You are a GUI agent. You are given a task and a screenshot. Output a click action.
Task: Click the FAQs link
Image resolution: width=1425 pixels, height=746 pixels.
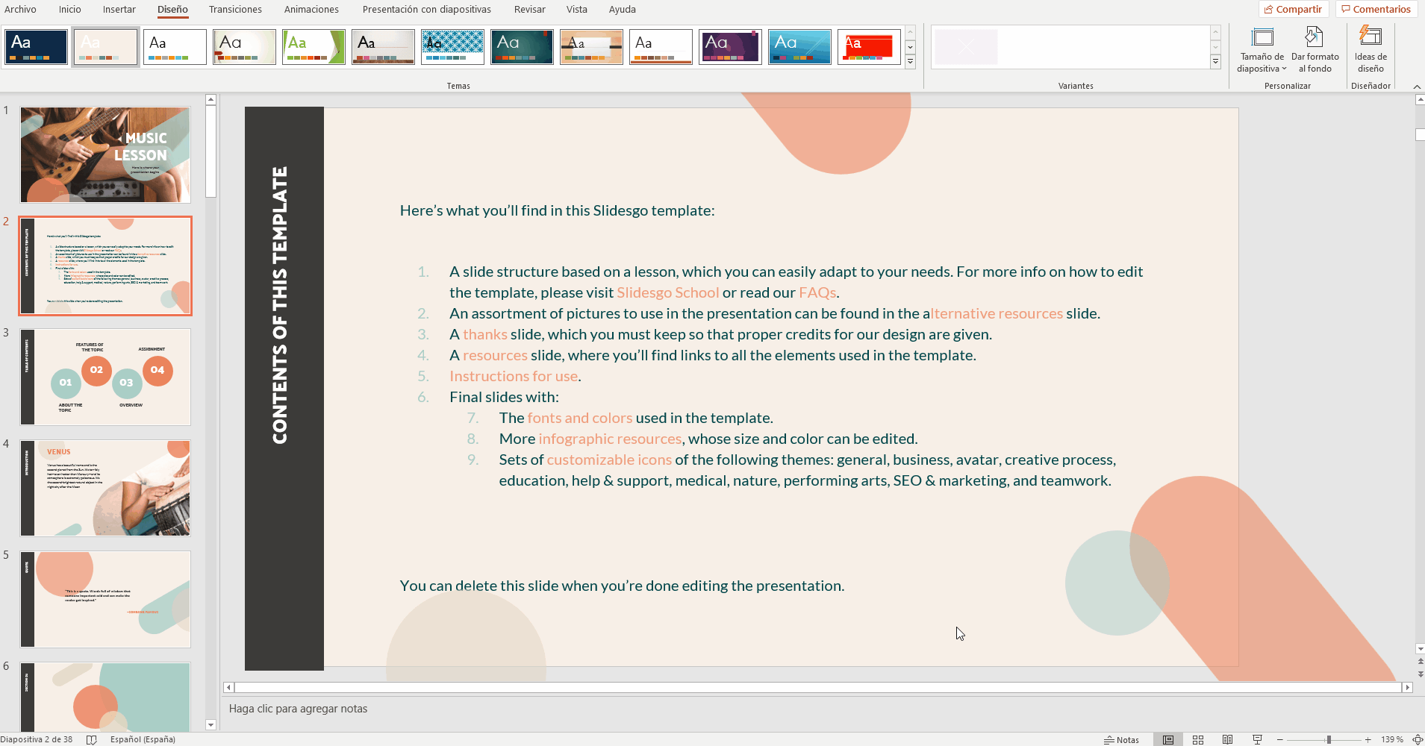(817, 292)
